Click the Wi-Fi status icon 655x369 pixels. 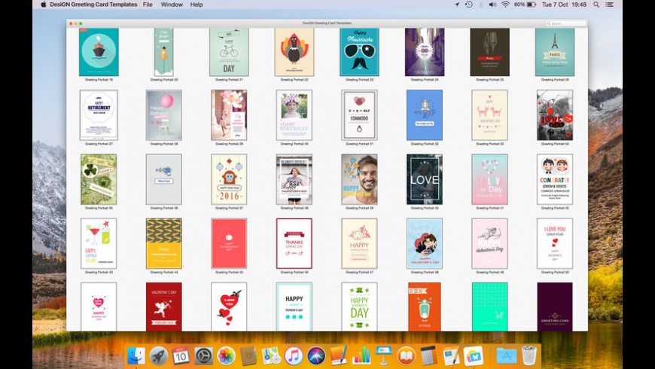click(x=505, y=5)
